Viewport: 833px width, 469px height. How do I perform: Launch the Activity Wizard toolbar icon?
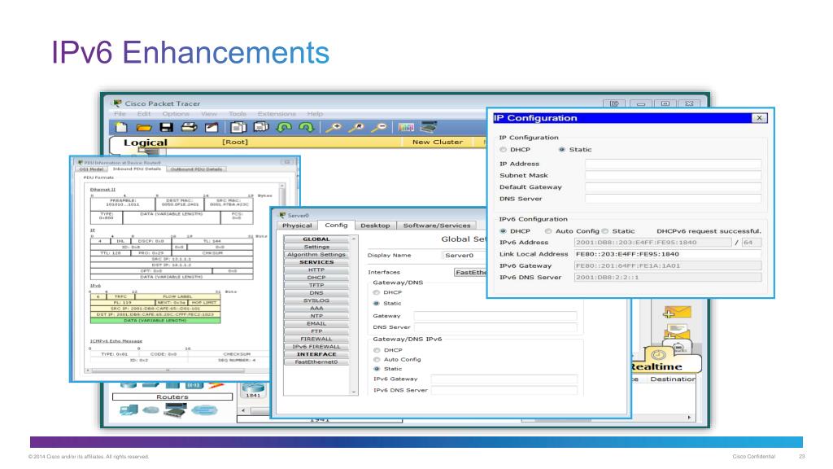[212, 127]
